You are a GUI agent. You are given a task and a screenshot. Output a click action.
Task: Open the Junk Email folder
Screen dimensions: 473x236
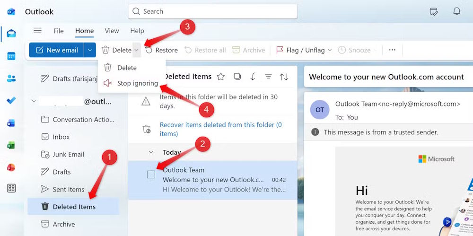[73, 155]
